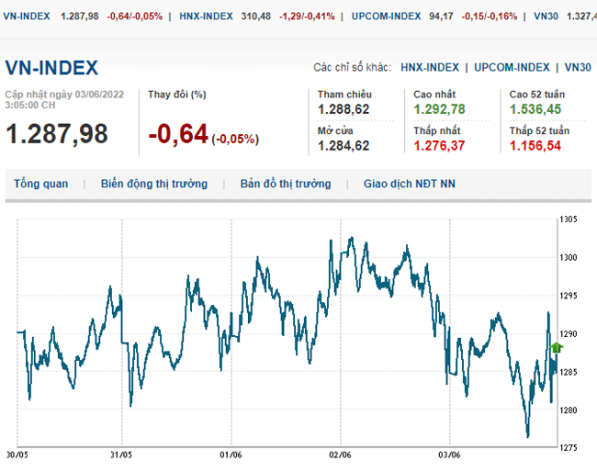This screenshot has width=597, height=472.
Task: Click the red -0,64 change value
Action: pos(178,135)
